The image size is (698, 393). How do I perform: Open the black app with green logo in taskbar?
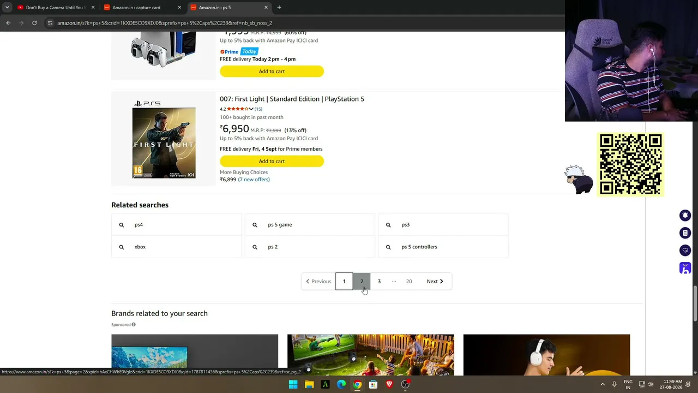click(x=325, y=384)
